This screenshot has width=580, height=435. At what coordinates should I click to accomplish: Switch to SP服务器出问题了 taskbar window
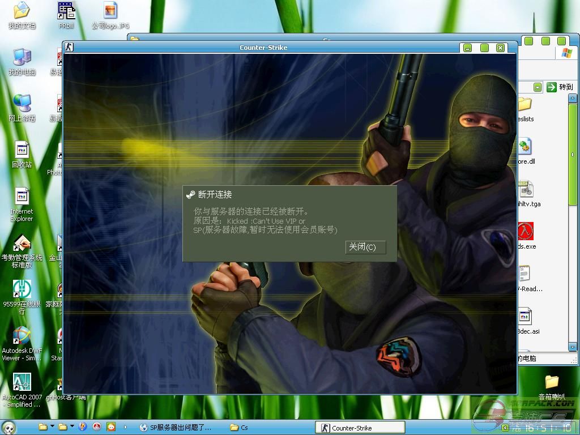176,428
